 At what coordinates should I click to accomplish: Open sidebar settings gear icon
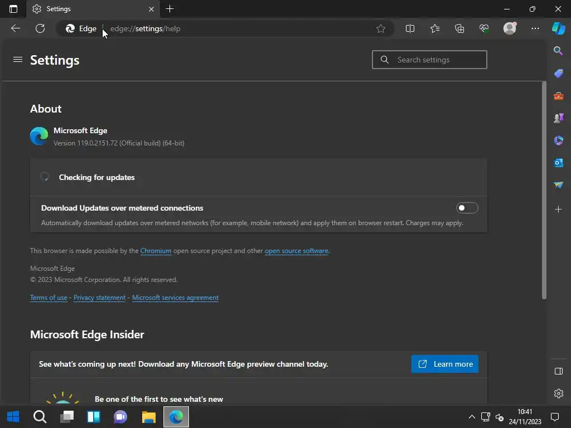click(558, 393)
